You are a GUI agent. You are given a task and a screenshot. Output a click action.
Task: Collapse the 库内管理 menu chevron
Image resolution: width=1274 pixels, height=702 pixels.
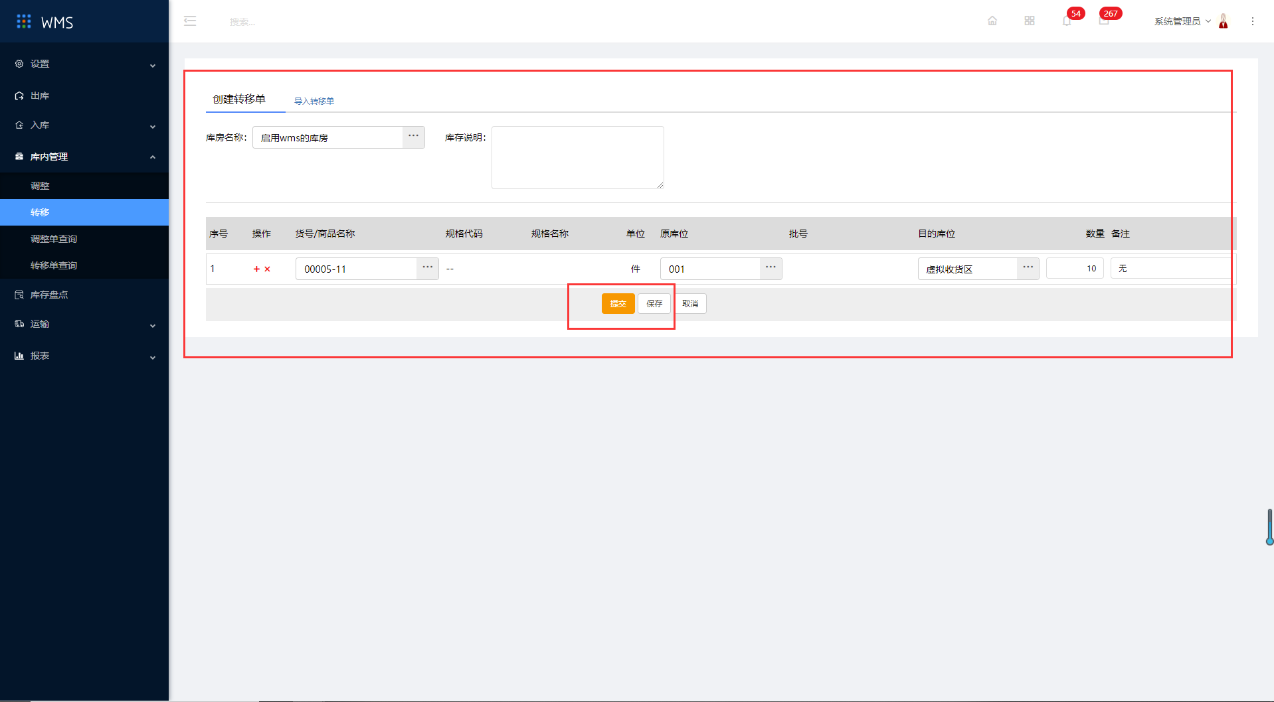(153, 157)
